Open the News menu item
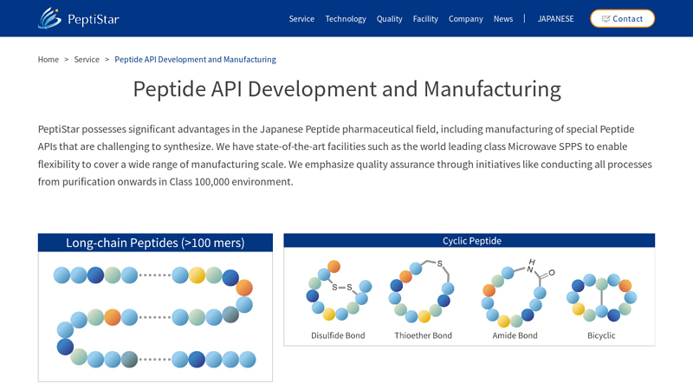 point(503,19)
